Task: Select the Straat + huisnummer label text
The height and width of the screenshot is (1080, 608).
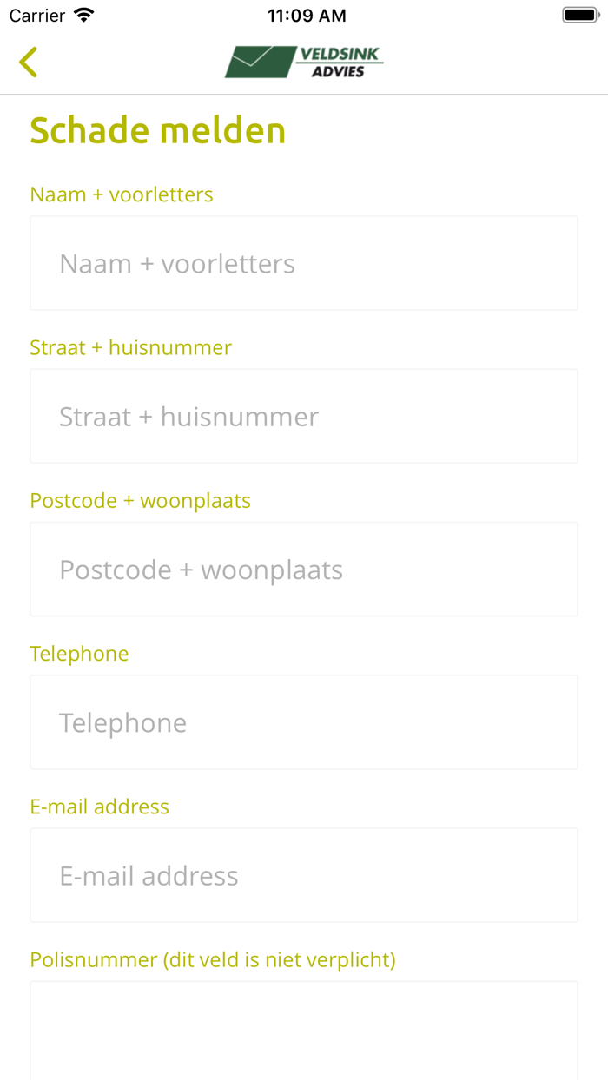Action: pos(131,347)
